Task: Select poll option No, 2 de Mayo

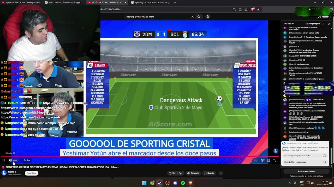Action: [x=305, y=162]
